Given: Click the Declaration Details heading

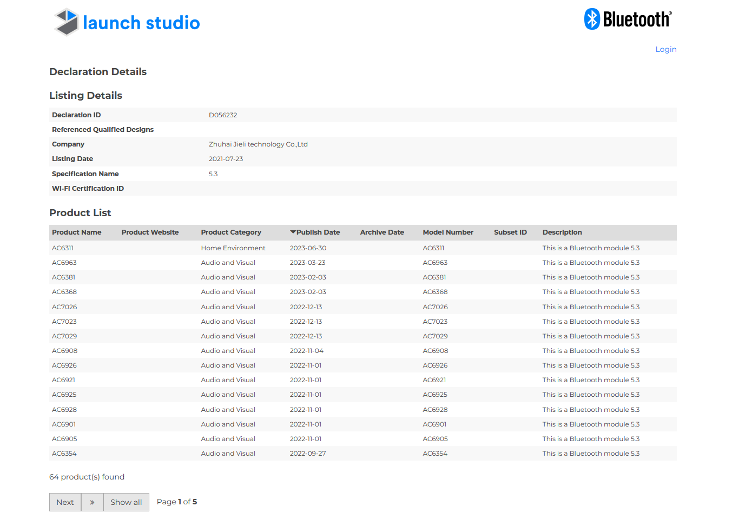Looking at the screenshot, I should point(98,72).
